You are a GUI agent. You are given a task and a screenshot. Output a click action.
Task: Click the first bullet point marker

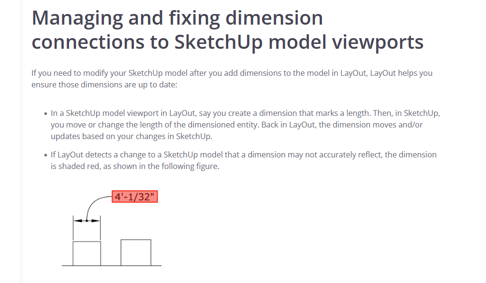45,113
